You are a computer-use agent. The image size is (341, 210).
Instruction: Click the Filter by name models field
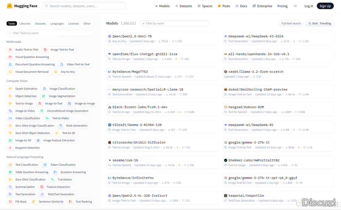174,23
